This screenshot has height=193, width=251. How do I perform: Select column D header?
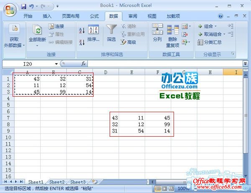point(106,72)
